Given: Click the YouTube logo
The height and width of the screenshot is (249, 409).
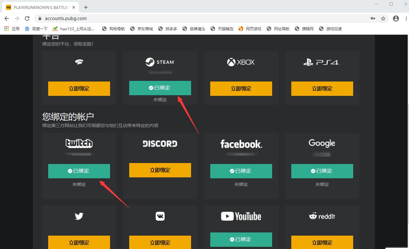Looking at the screenshot, I should [241, 217].
